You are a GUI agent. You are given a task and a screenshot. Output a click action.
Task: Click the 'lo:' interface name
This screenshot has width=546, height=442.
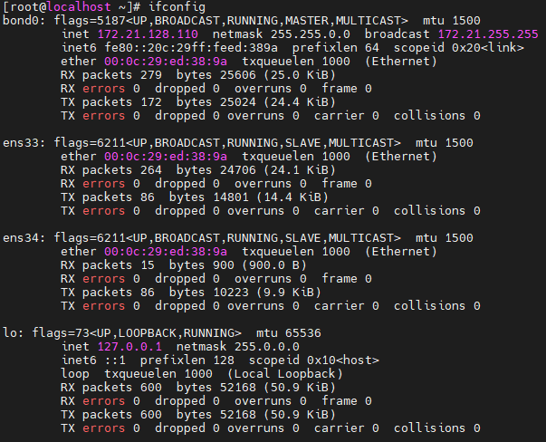point(14,333)
